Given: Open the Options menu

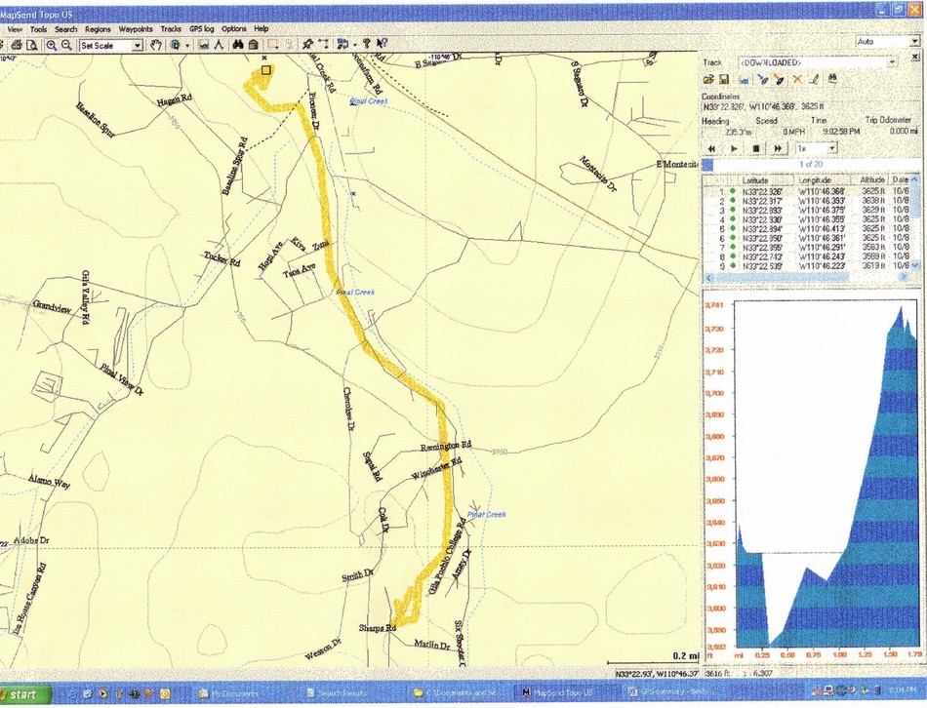Looking at the screenshot, I should [234, 29].
